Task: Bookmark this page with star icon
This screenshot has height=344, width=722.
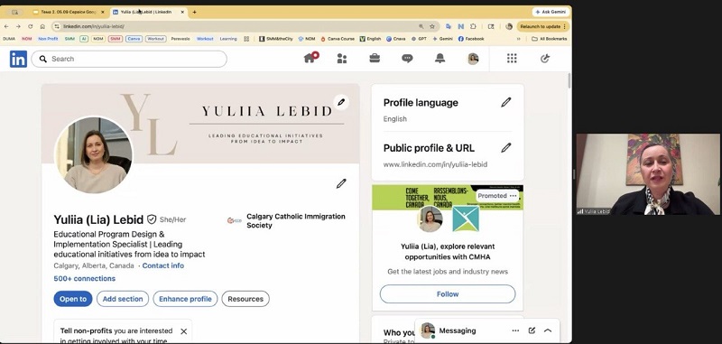Action: pos(432,27)
